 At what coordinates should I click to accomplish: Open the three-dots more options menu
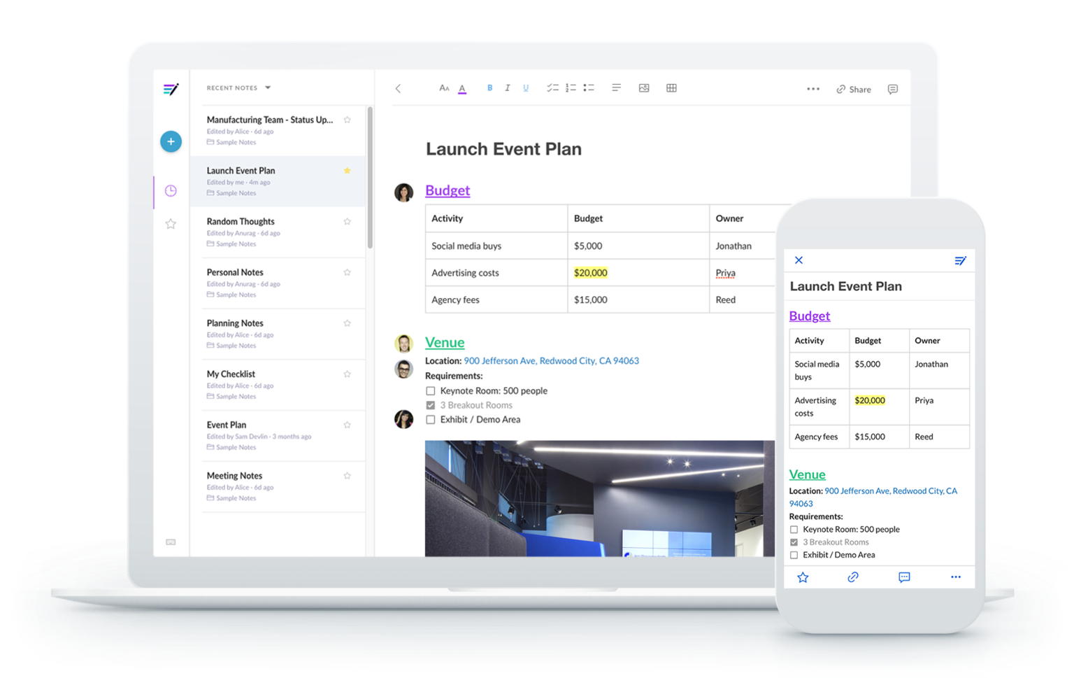[812, 89]
